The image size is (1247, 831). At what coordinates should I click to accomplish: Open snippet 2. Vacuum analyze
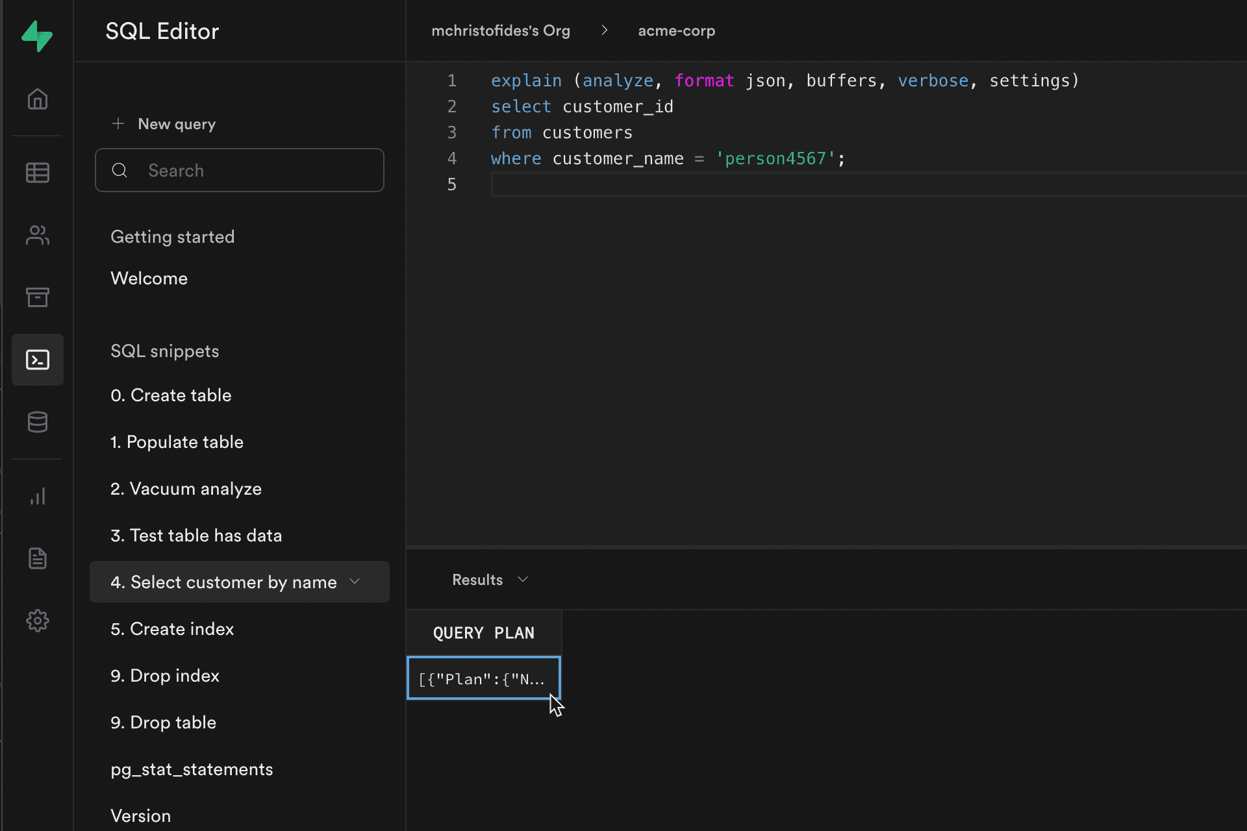coord(186,489)
